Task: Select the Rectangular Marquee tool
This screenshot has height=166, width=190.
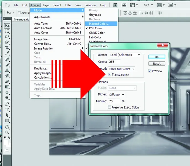Action: click(7, 31)
